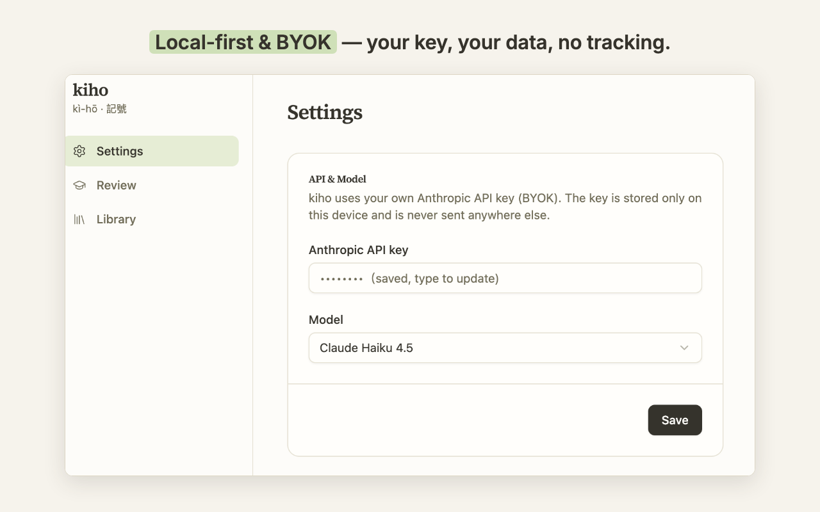Viewport: 820px width, 512px height.
Task: Click the 'Settings' page heading
Action: pos(325,113)
